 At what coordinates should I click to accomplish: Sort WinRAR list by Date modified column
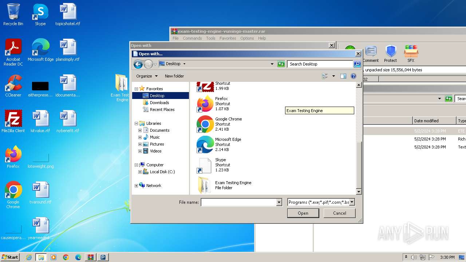click(434, 121)
